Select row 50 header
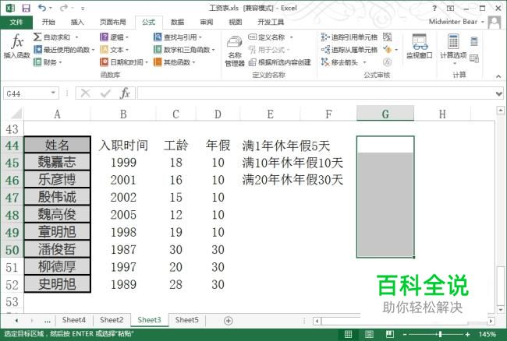 click(x=12, y=250)
